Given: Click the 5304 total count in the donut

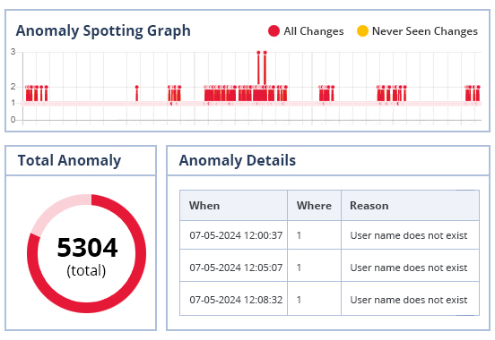Looking at the screenshot, I should pyautogui.click(x=88, y=248).
